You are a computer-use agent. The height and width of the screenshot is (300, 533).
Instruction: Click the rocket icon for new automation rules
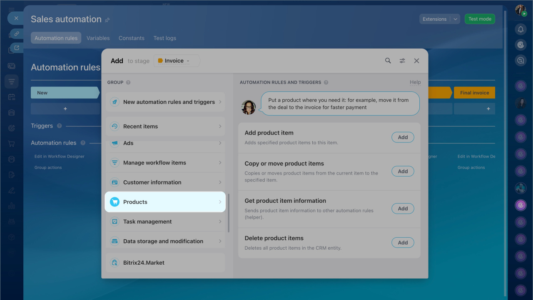[x=115, y=102]
